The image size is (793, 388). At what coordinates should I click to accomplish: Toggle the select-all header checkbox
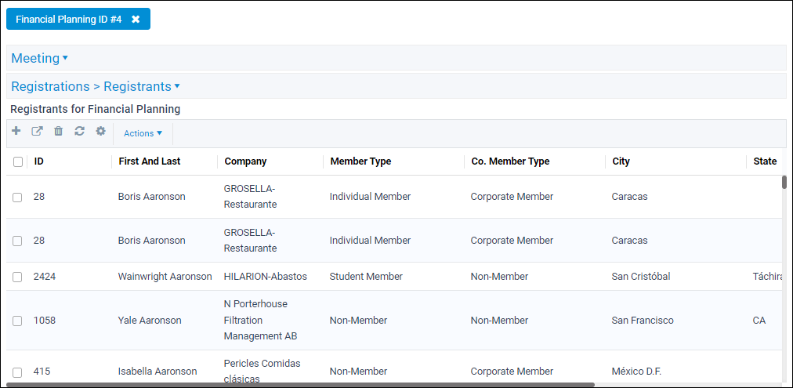[x=18, y=162]
